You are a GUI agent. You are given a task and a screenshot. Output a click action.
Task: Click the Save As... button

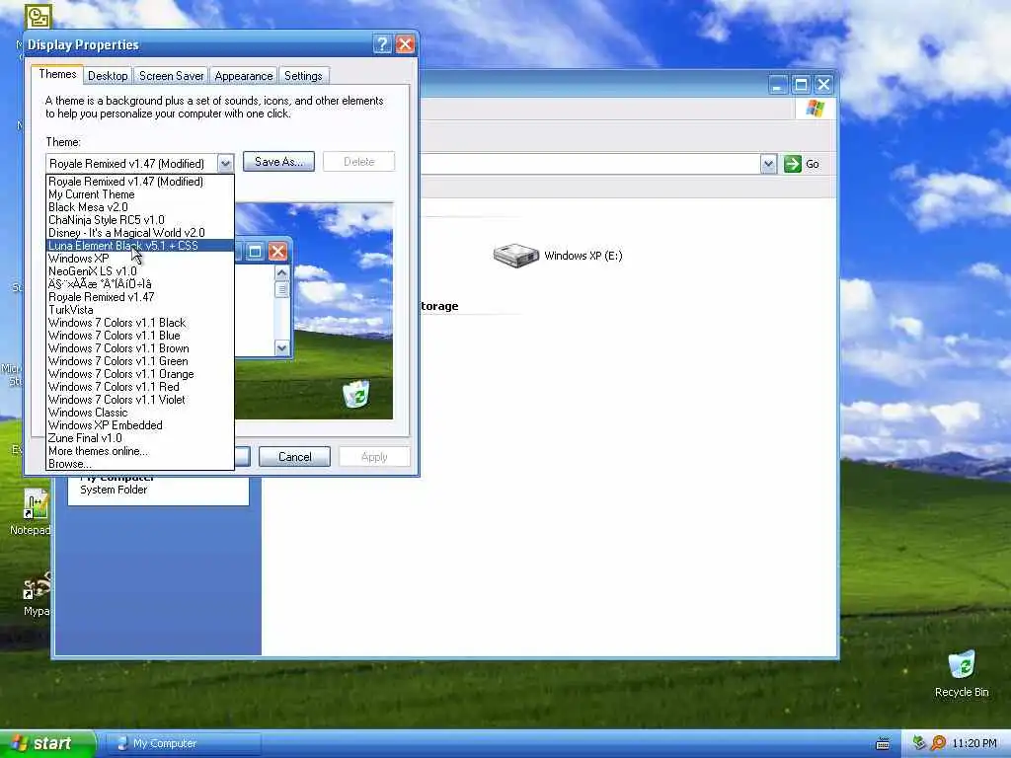tap(278, 162)
